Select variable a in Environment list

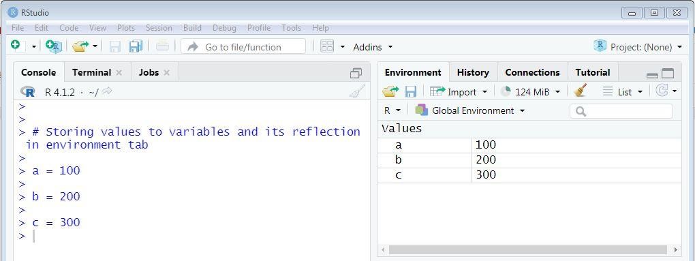coord(399,145)
